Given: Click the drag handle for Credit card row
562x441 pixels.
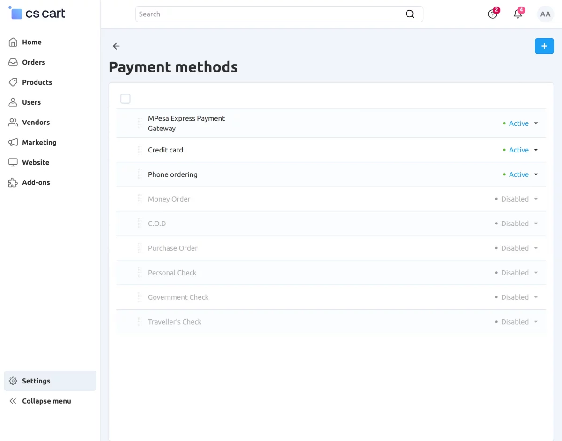Looking at the screenshot, I should coord(140,150).
